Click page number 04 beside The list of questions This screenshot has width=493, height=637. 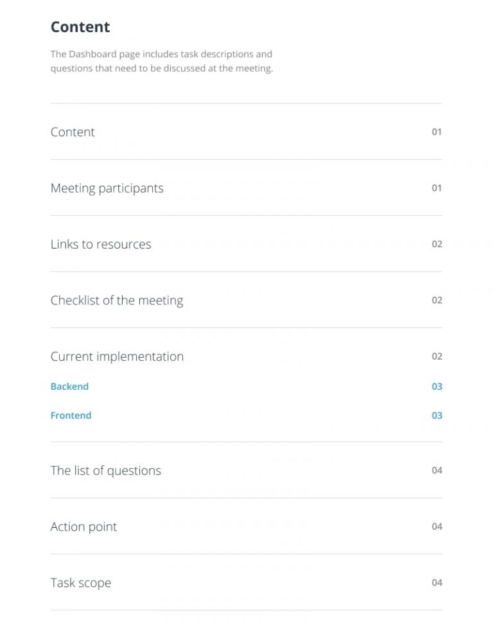[x=437, y=471]
